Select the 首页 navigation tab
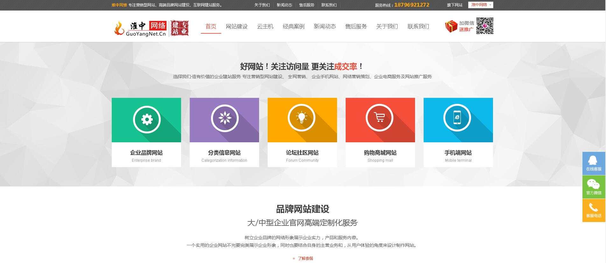This screenshot has width=606, height=263. [211, 26]
